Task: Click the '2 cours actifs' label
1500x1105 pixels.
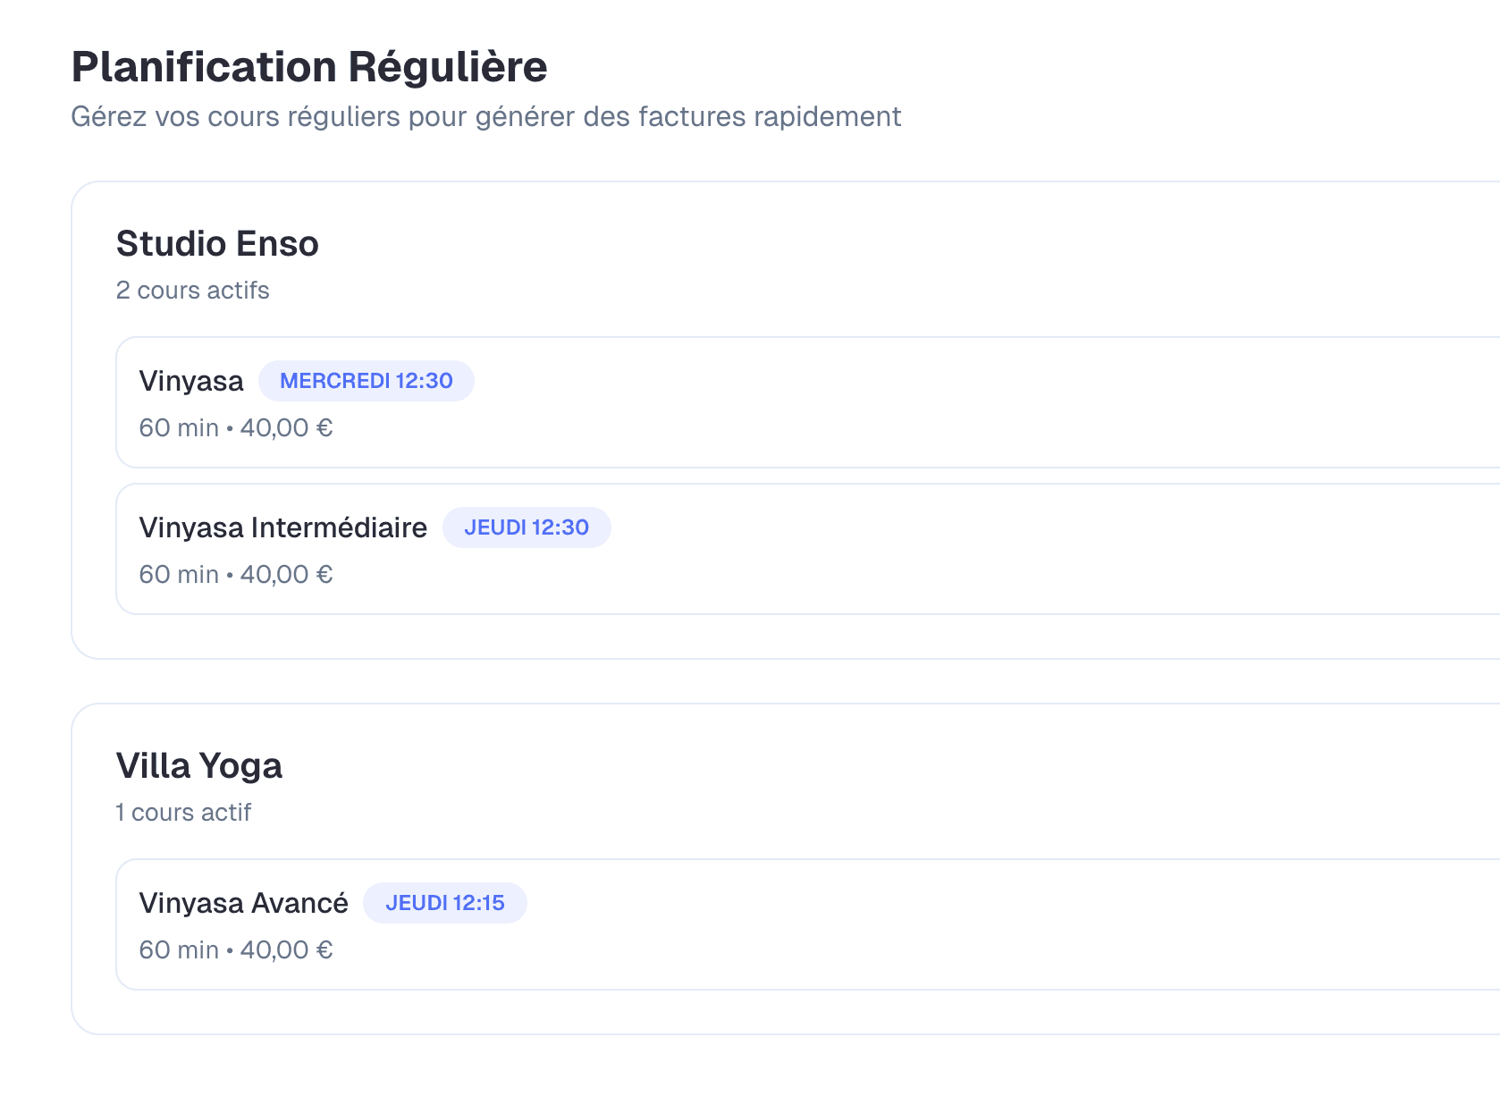Action: point(192,291)
